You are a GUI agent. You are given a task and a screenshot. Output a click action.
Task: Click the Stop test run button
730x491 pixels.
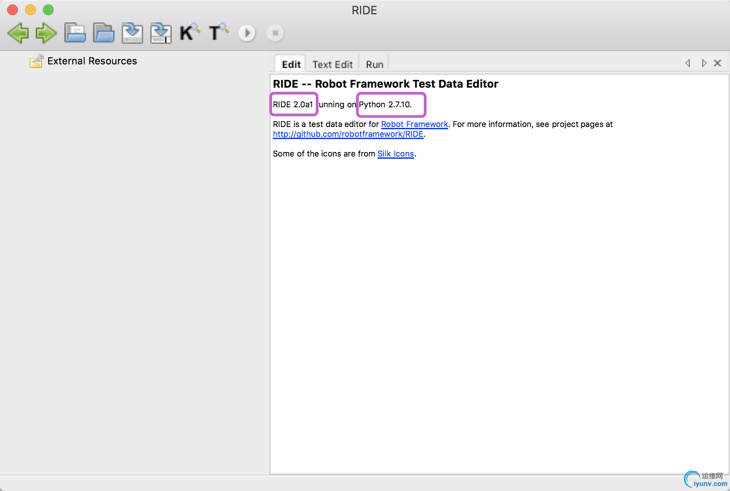(x=276, y=33)
